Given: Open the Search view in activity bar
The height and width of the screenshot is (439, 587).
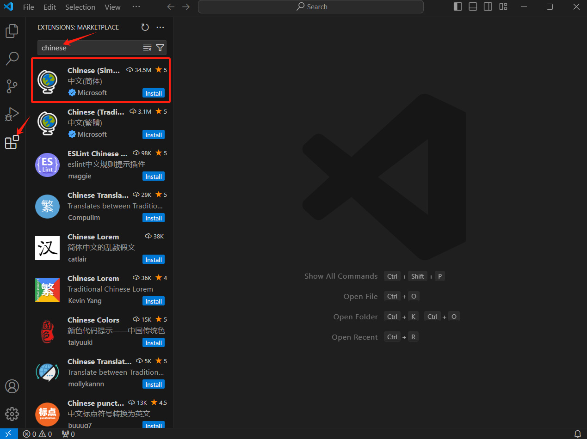Looking at the screenshot, I should (12, 59).
